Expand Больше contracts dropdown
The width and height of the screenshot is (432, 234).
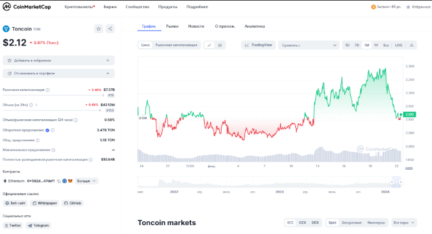click(x=87, y=181)
